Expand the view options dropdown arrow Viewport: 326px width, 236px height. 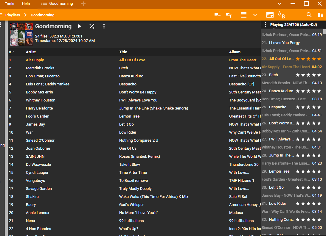click(x=255, y=15)
